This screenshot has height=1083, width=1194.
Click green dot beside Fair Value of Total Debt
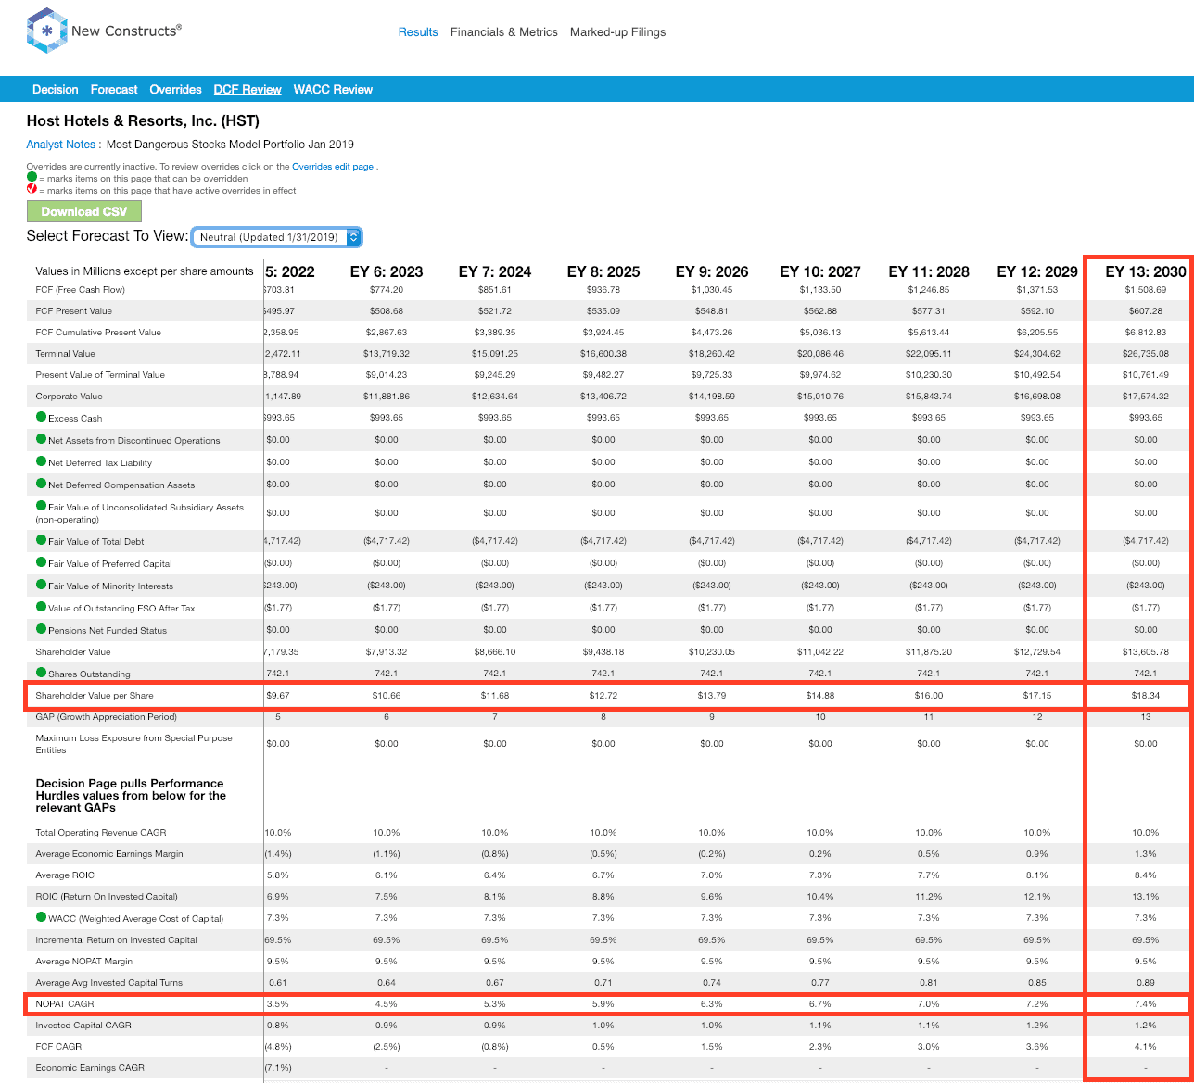pyautogui.click(x=41, y=540)
